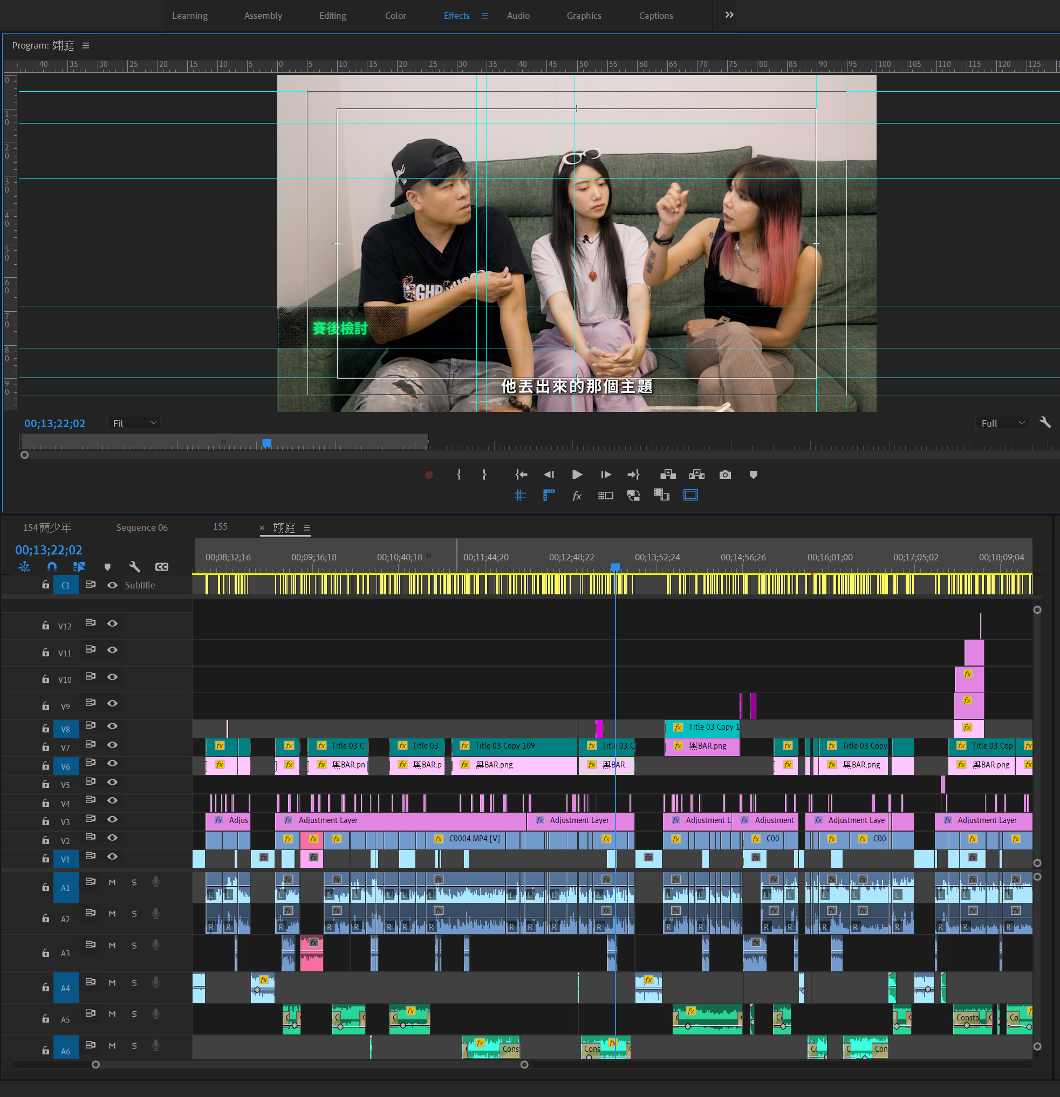Expand the workspaces overflow chevron

tap(729, 15)
